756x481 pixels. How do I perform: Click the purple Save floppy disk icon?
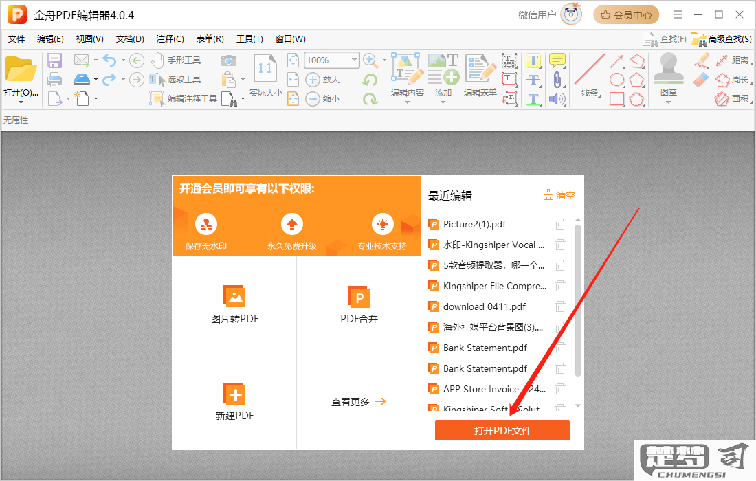click(x=54, y=60)
